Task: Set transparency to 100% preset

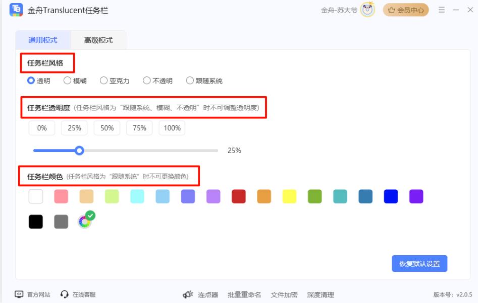Action: (x=172, y=128)
